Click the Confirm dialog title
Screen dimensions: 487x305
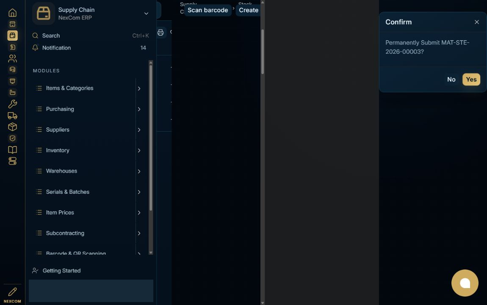pyautogui.click(x=398, y=22)
